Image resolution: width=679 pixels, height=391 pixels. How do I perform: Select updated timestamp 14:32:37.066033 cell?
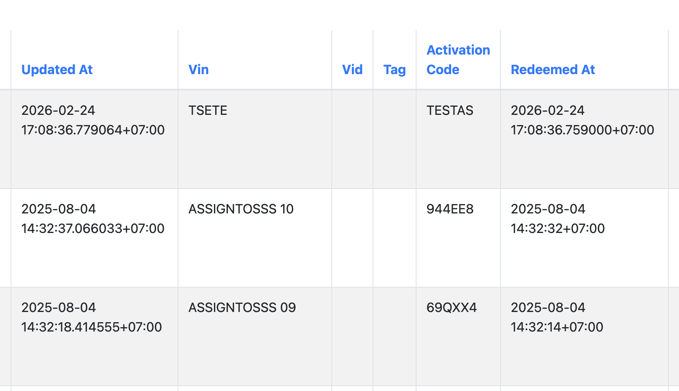pos(93,219)
